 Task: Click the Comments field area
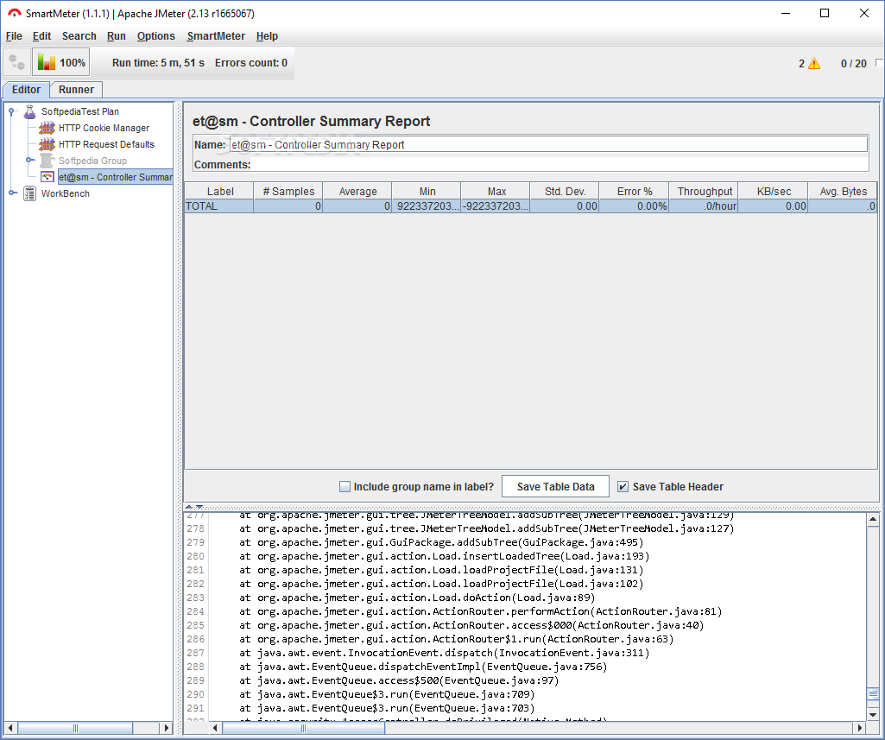coord(559,164)
